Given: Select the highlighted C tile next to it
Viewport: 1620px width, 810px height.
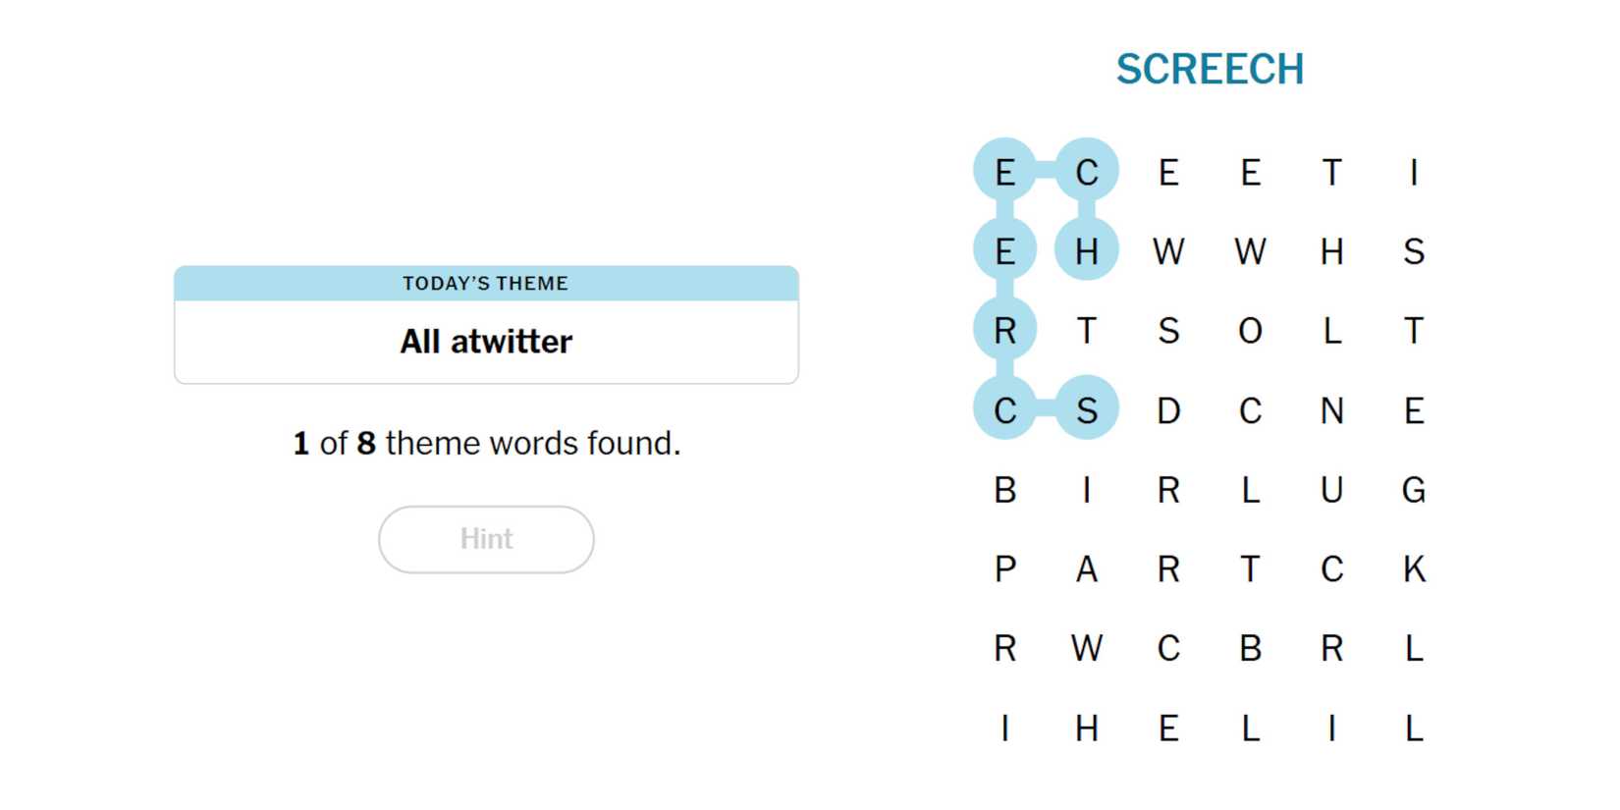Looking at the screenshot, I should tap(1087, 173).
